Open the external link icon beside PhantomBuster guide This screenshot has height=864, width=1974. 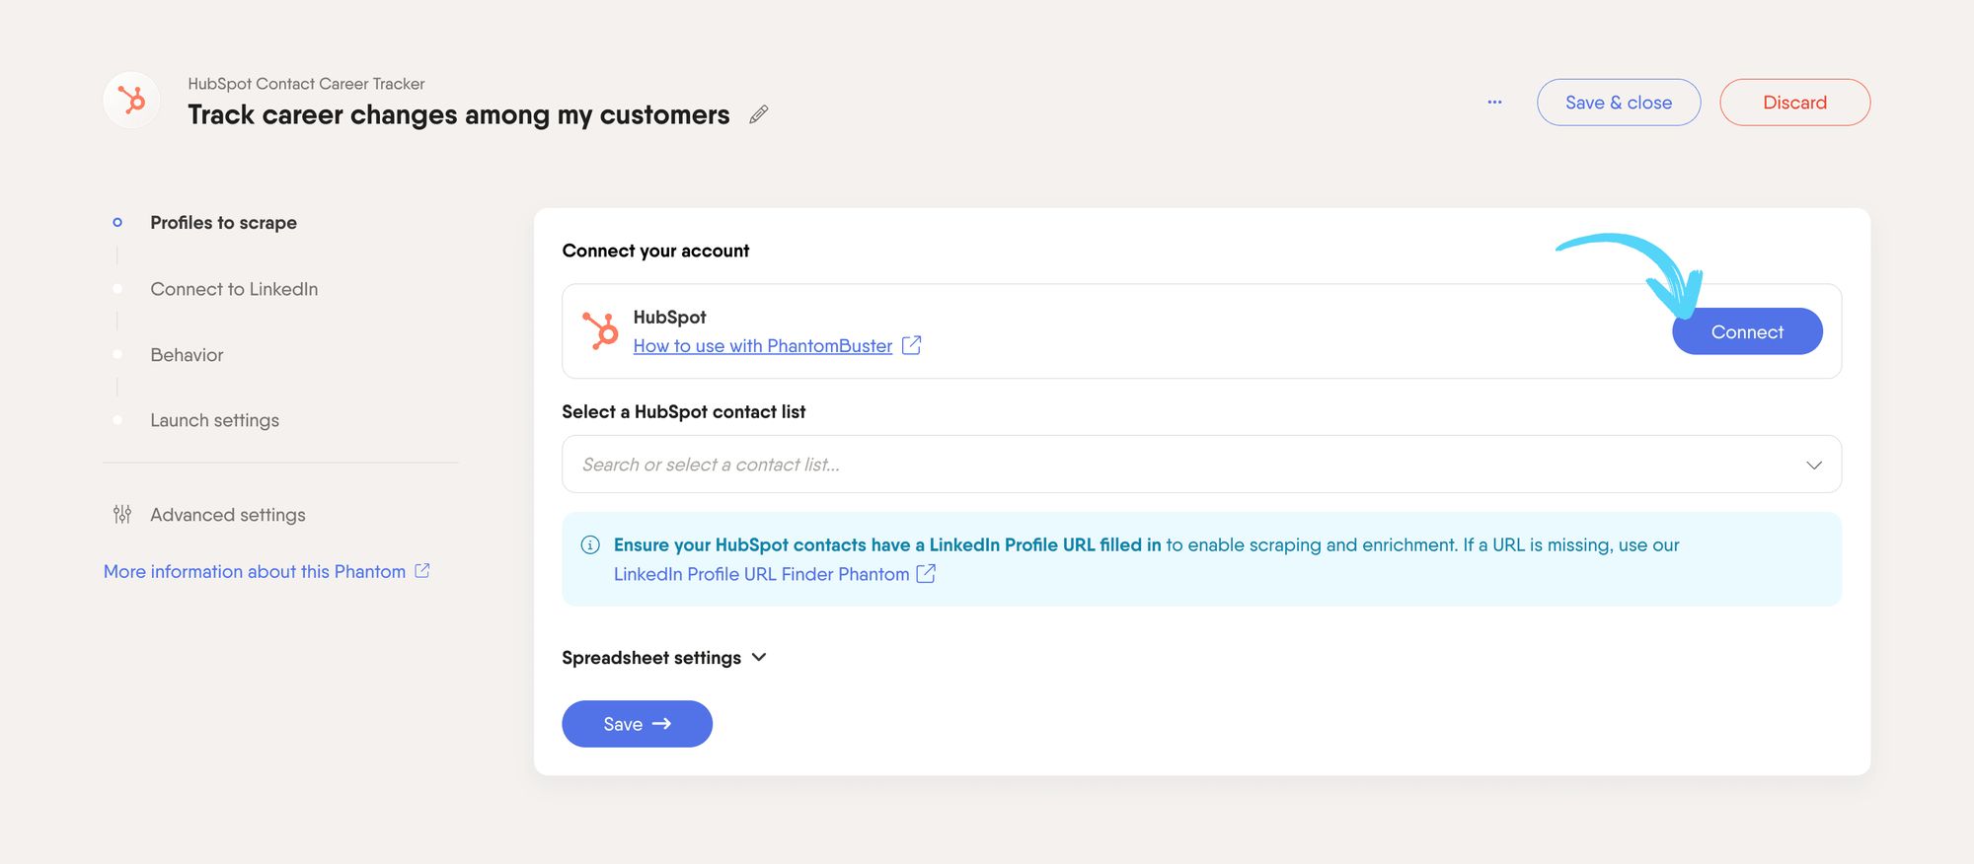tap(911, 345)
